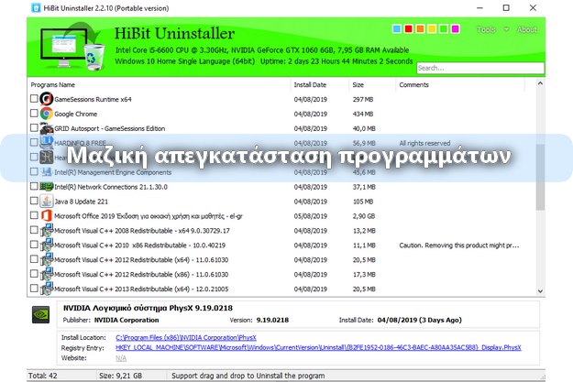Click the '2,90 GB' size cell
Image resolution: width=573 pixels, height=382 pixels.
364,216
